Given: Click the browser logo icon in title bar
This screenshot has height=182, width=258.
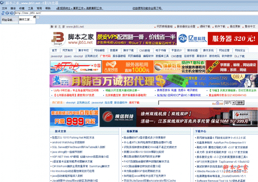Looking at the screenshot, I should coord(2,3).
